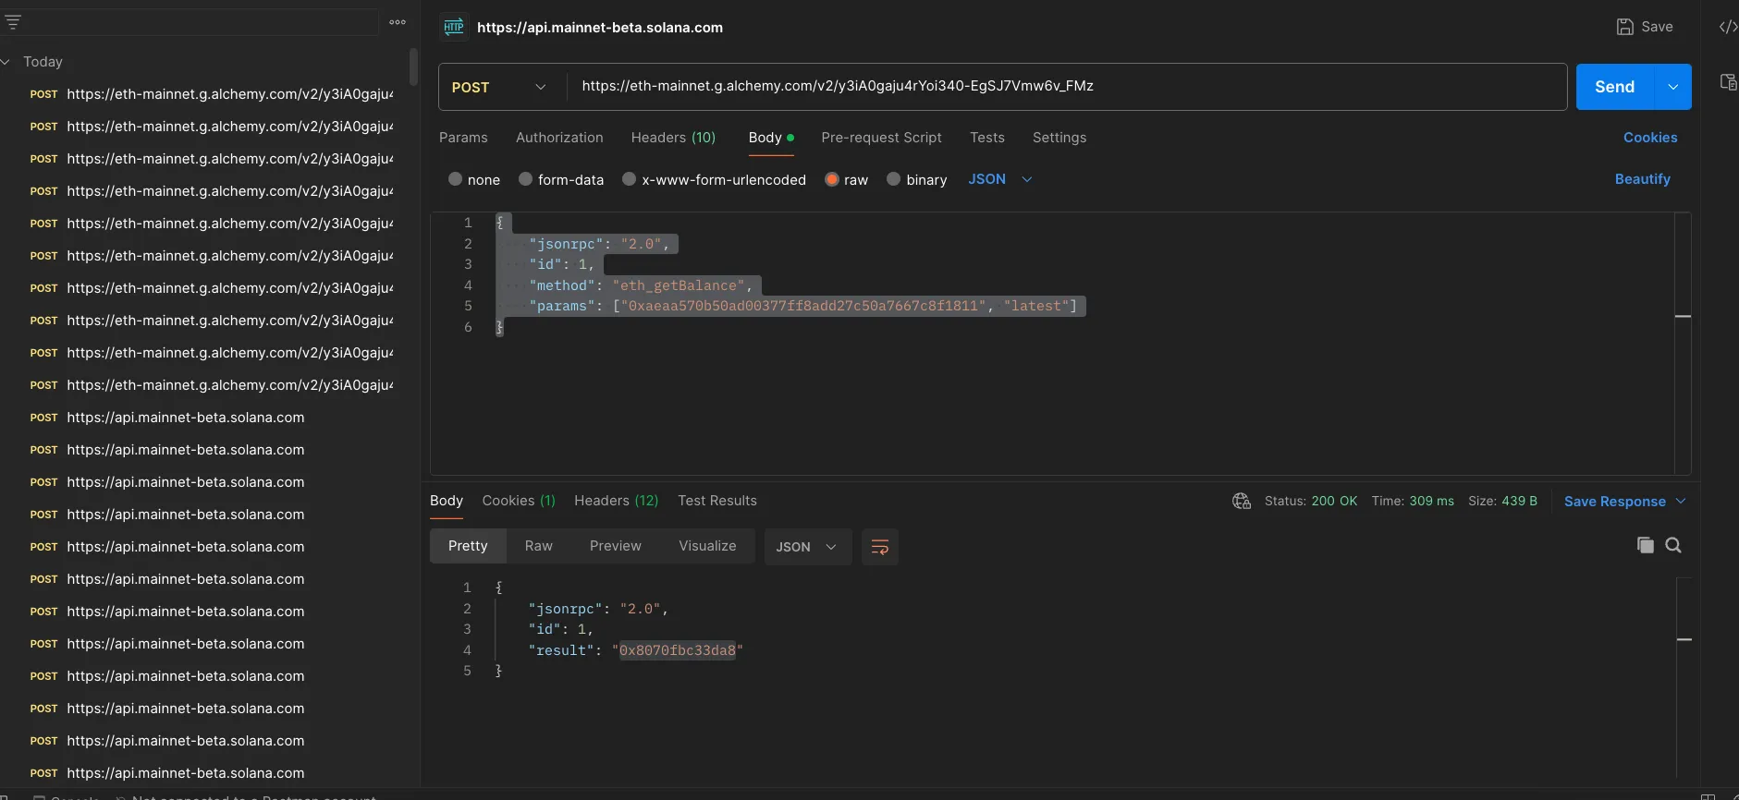This screenshot has width=1739, height=800.
Task: Open the three-dot sidebar options menu
Action: [398, 22]
